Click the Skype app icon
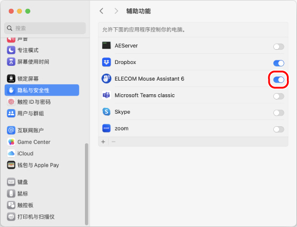Viewport: 297px width, 227px height. [x=106, y=112]
